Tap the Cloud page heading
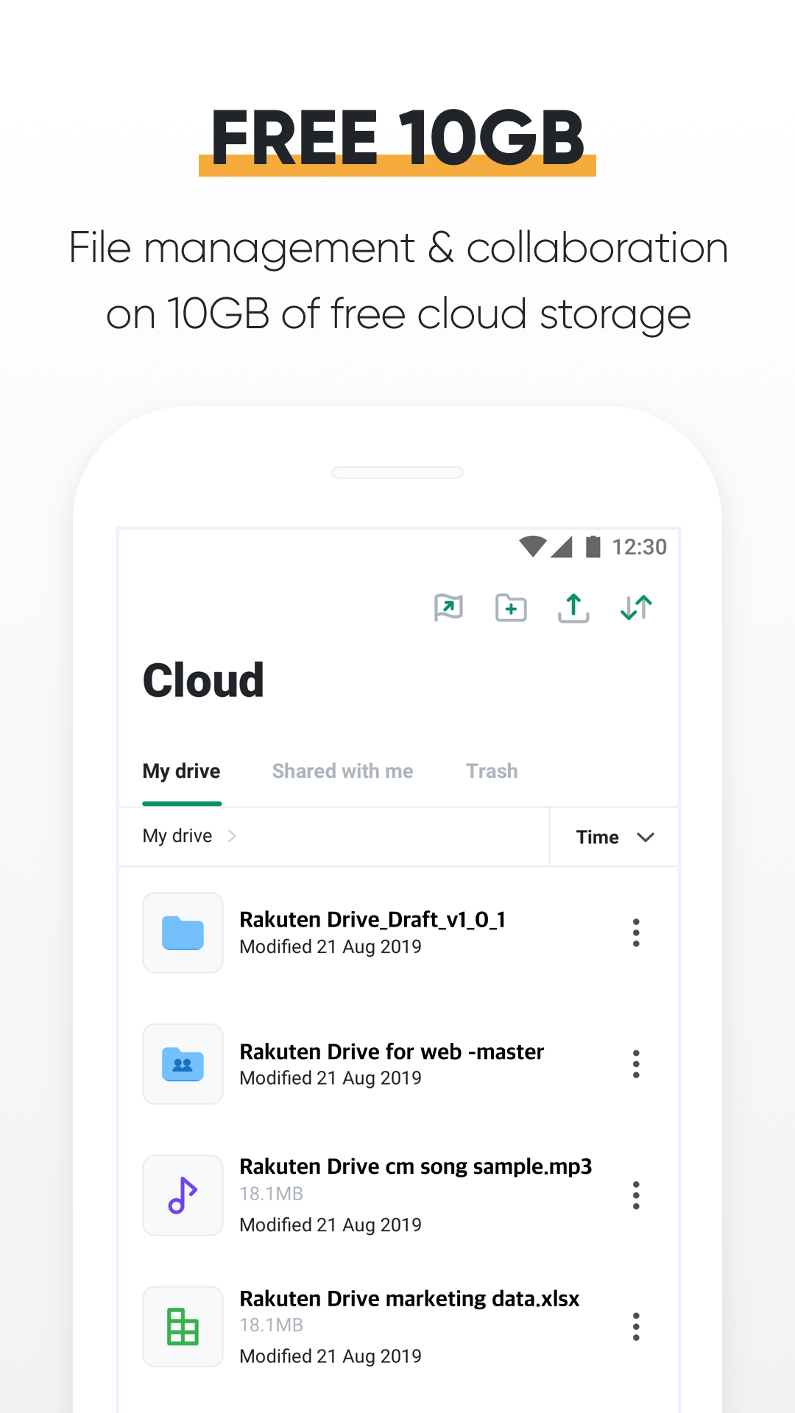Screen dimensions: 795x1413 (203, 680)
